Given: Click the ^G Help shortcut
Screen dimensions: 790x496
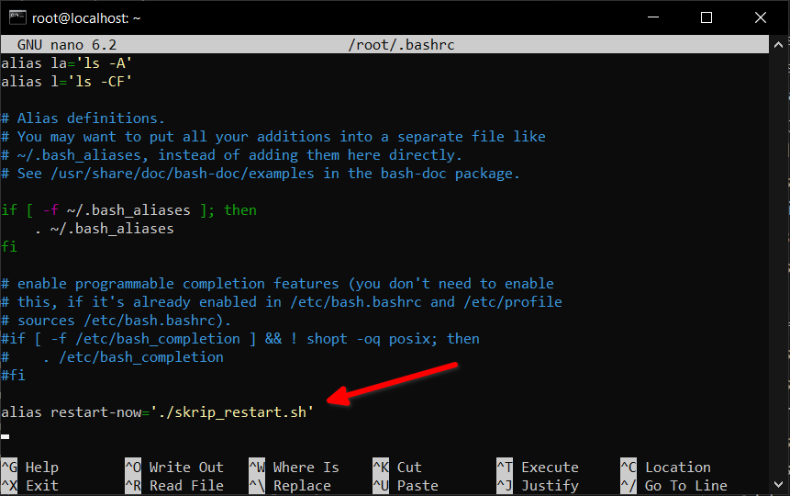Looking at the screenshot, I should pos(32,468).
